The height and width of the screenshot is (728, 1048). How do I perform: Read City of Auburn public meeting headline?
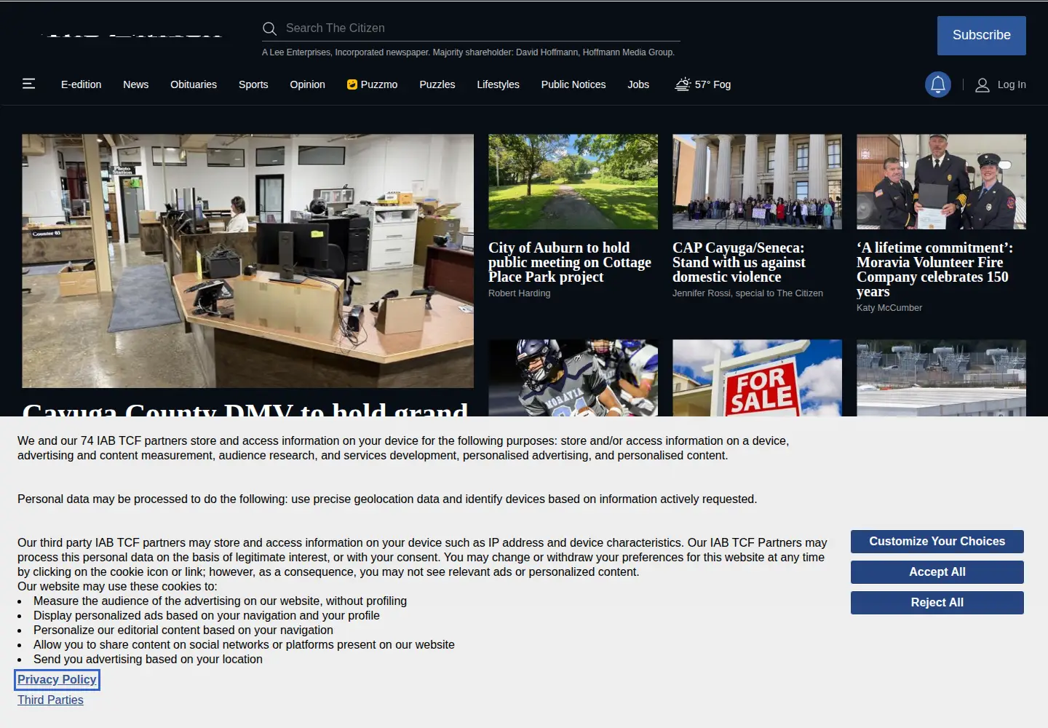(x=570, y=262)
